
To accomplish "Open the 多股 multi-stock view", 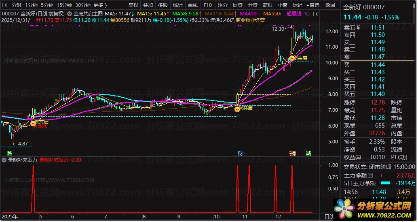I will 163,5.
